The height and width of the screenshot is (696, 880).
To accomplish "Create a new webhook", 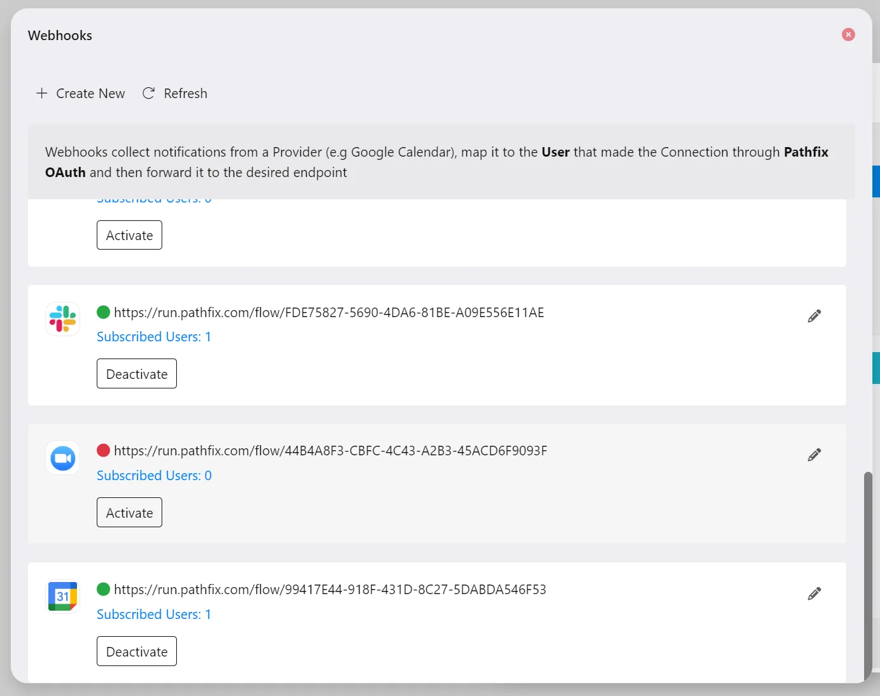I will click(81, 94).
